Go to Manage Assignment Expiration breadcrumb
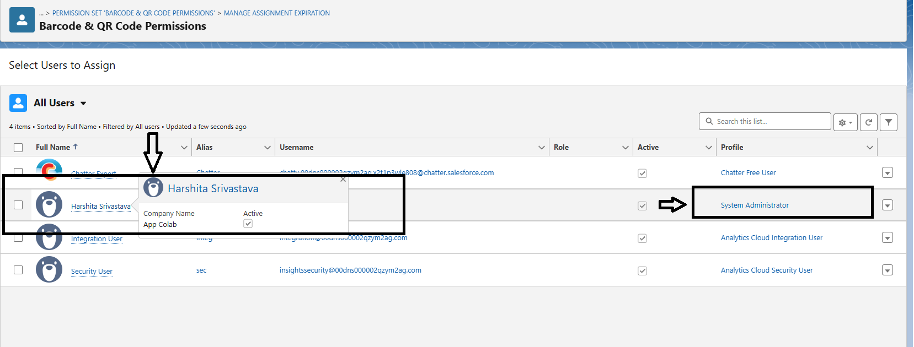This screenshot has height=347, width=914. pos(276,13)
